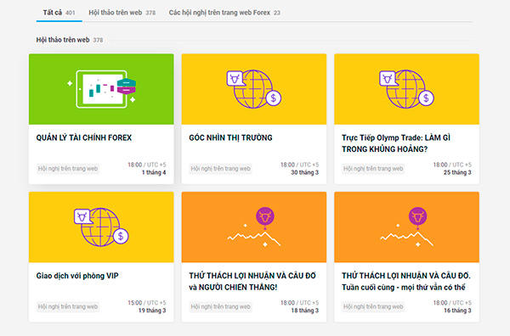Click the globe icon on Trực Tiếp Olymp Trade card
This screenshot has height=336, width=510.
(406, 89)
